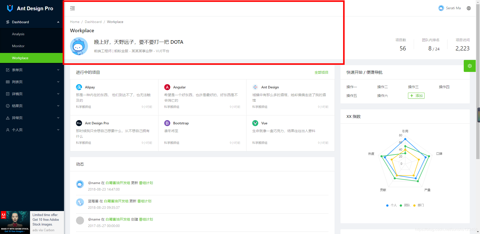Open the 操作二 quick link

382,87
